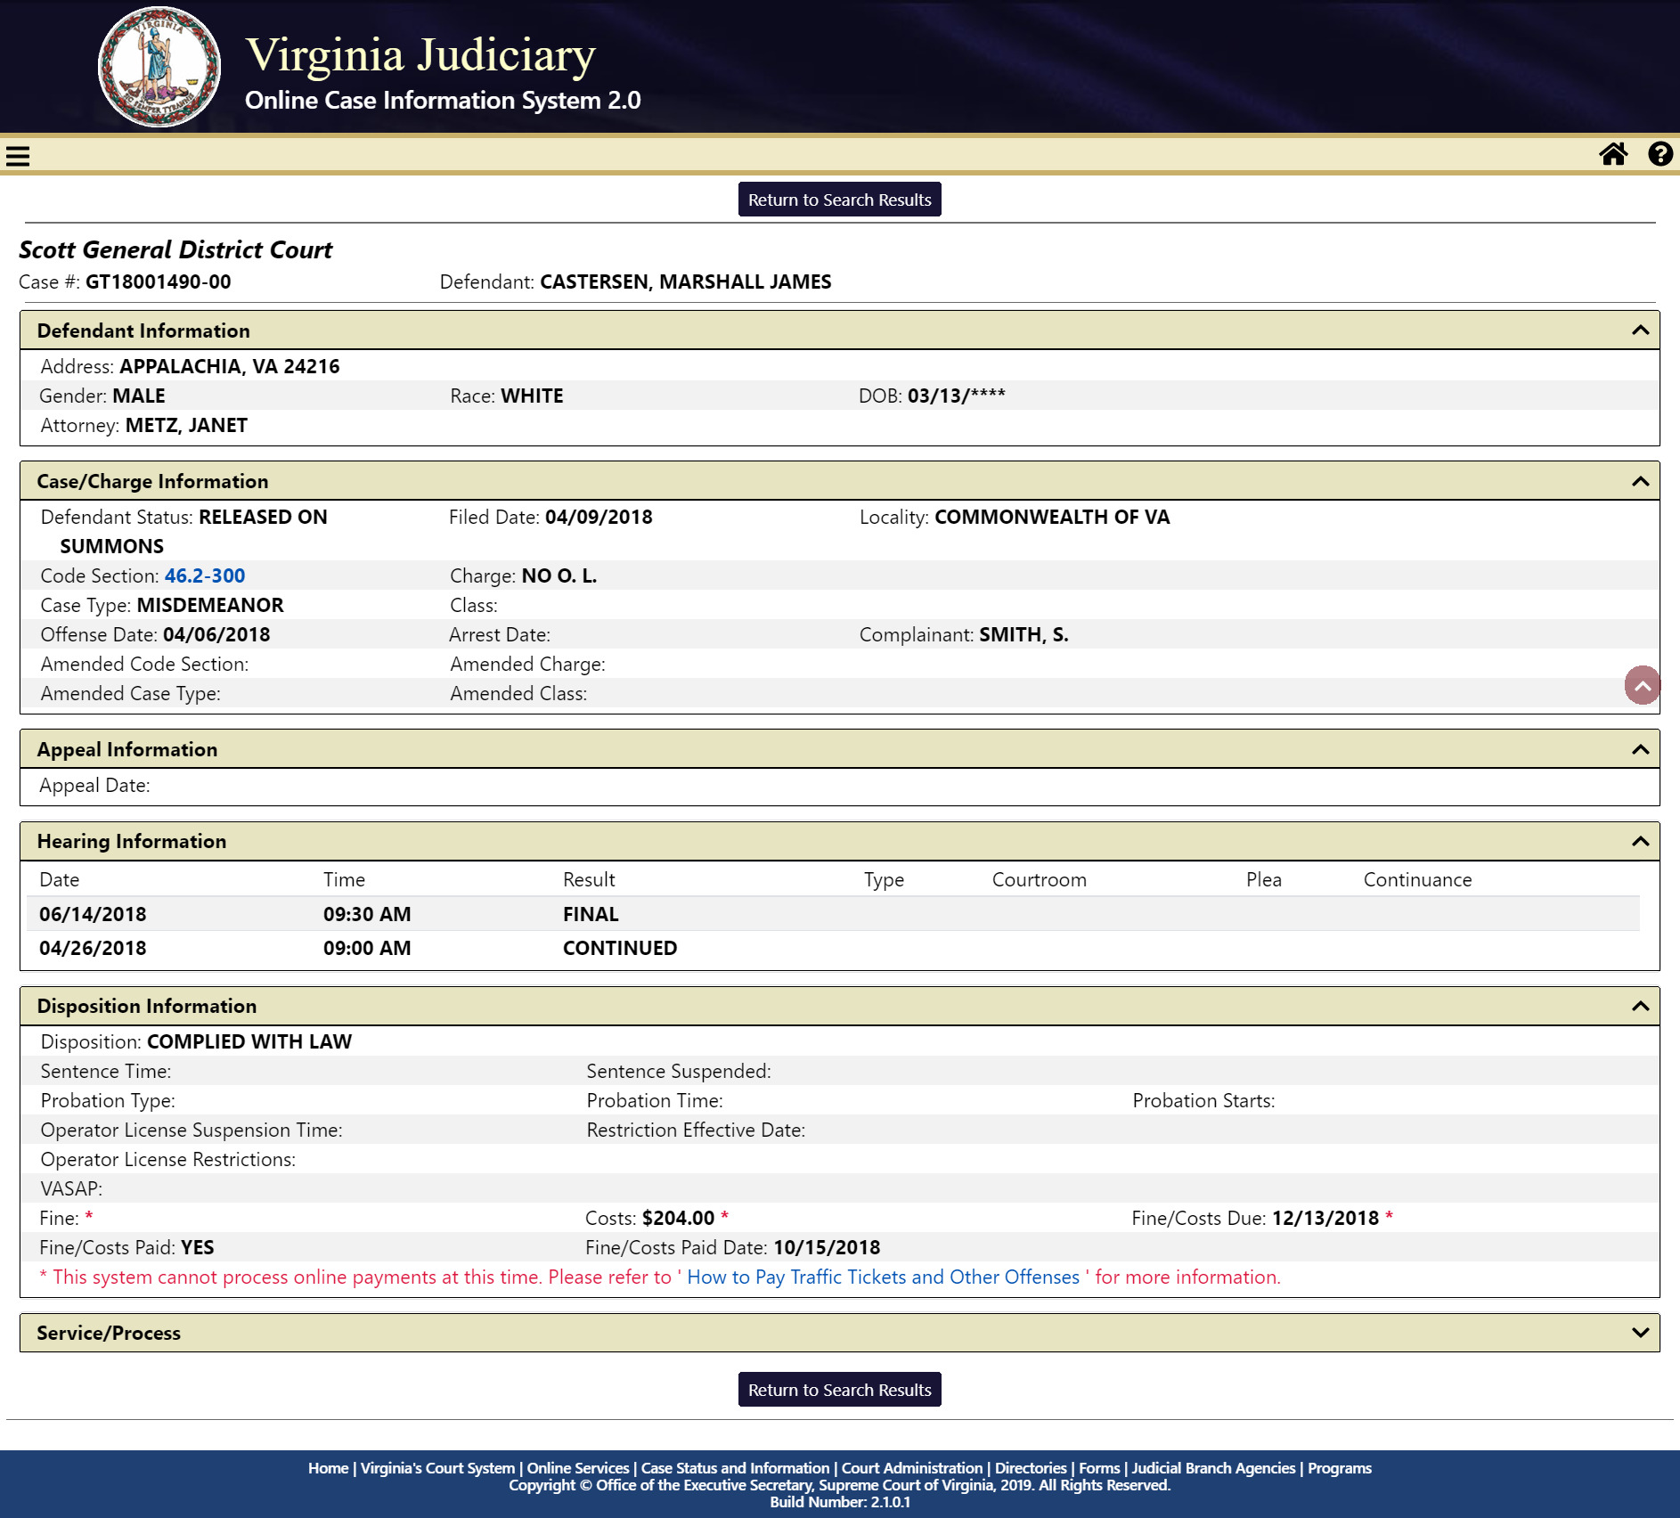Collapse the Appeal Information section
The image size is (1680, 1518).
(1640, 749)
